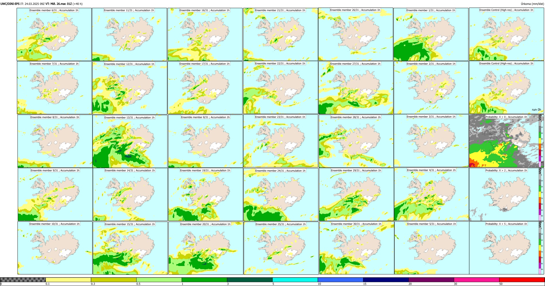Click the blue 10–15 legend swatch
Screen dimensions: 545x286
point(340,280)
